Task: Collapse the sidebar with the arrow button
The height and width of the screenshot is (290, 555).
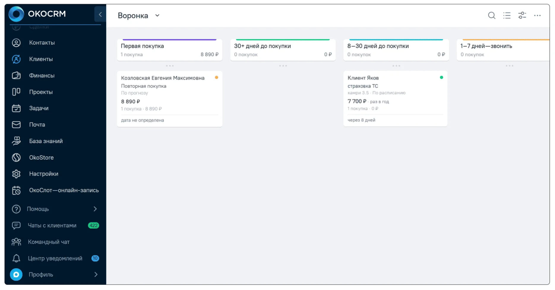Action: tap(100, 14)
